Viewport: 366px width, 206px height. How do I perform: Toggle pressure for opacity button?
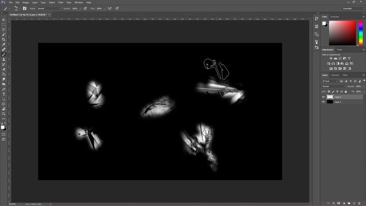[85, 9]
